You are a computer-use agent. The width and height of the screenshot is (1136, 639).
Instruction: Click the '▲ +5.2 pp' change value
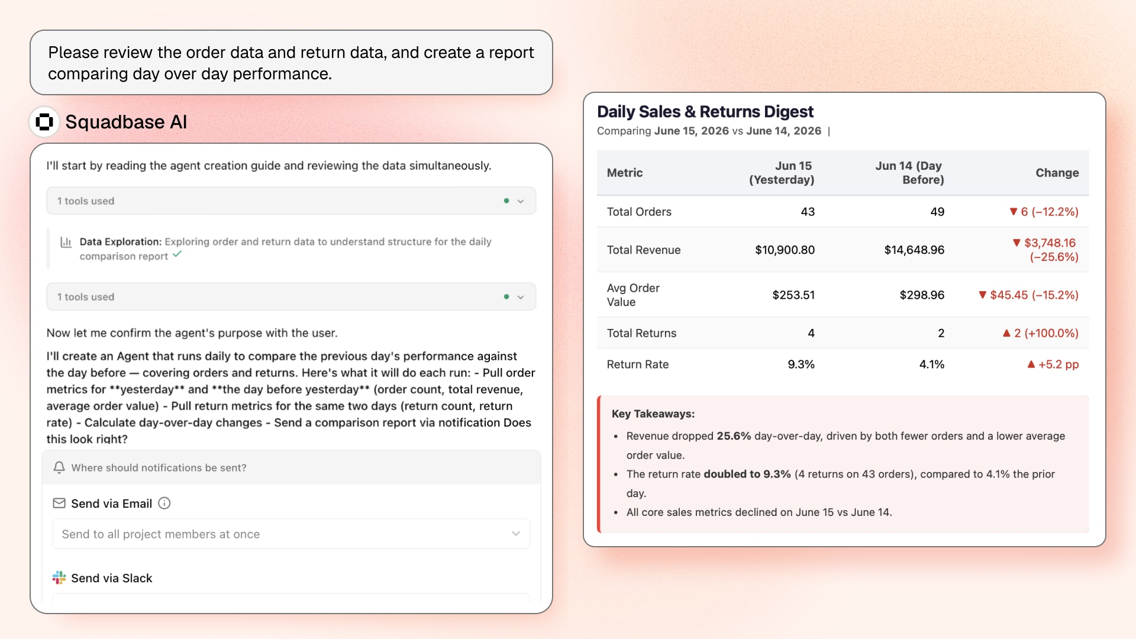pos(1053,364)
